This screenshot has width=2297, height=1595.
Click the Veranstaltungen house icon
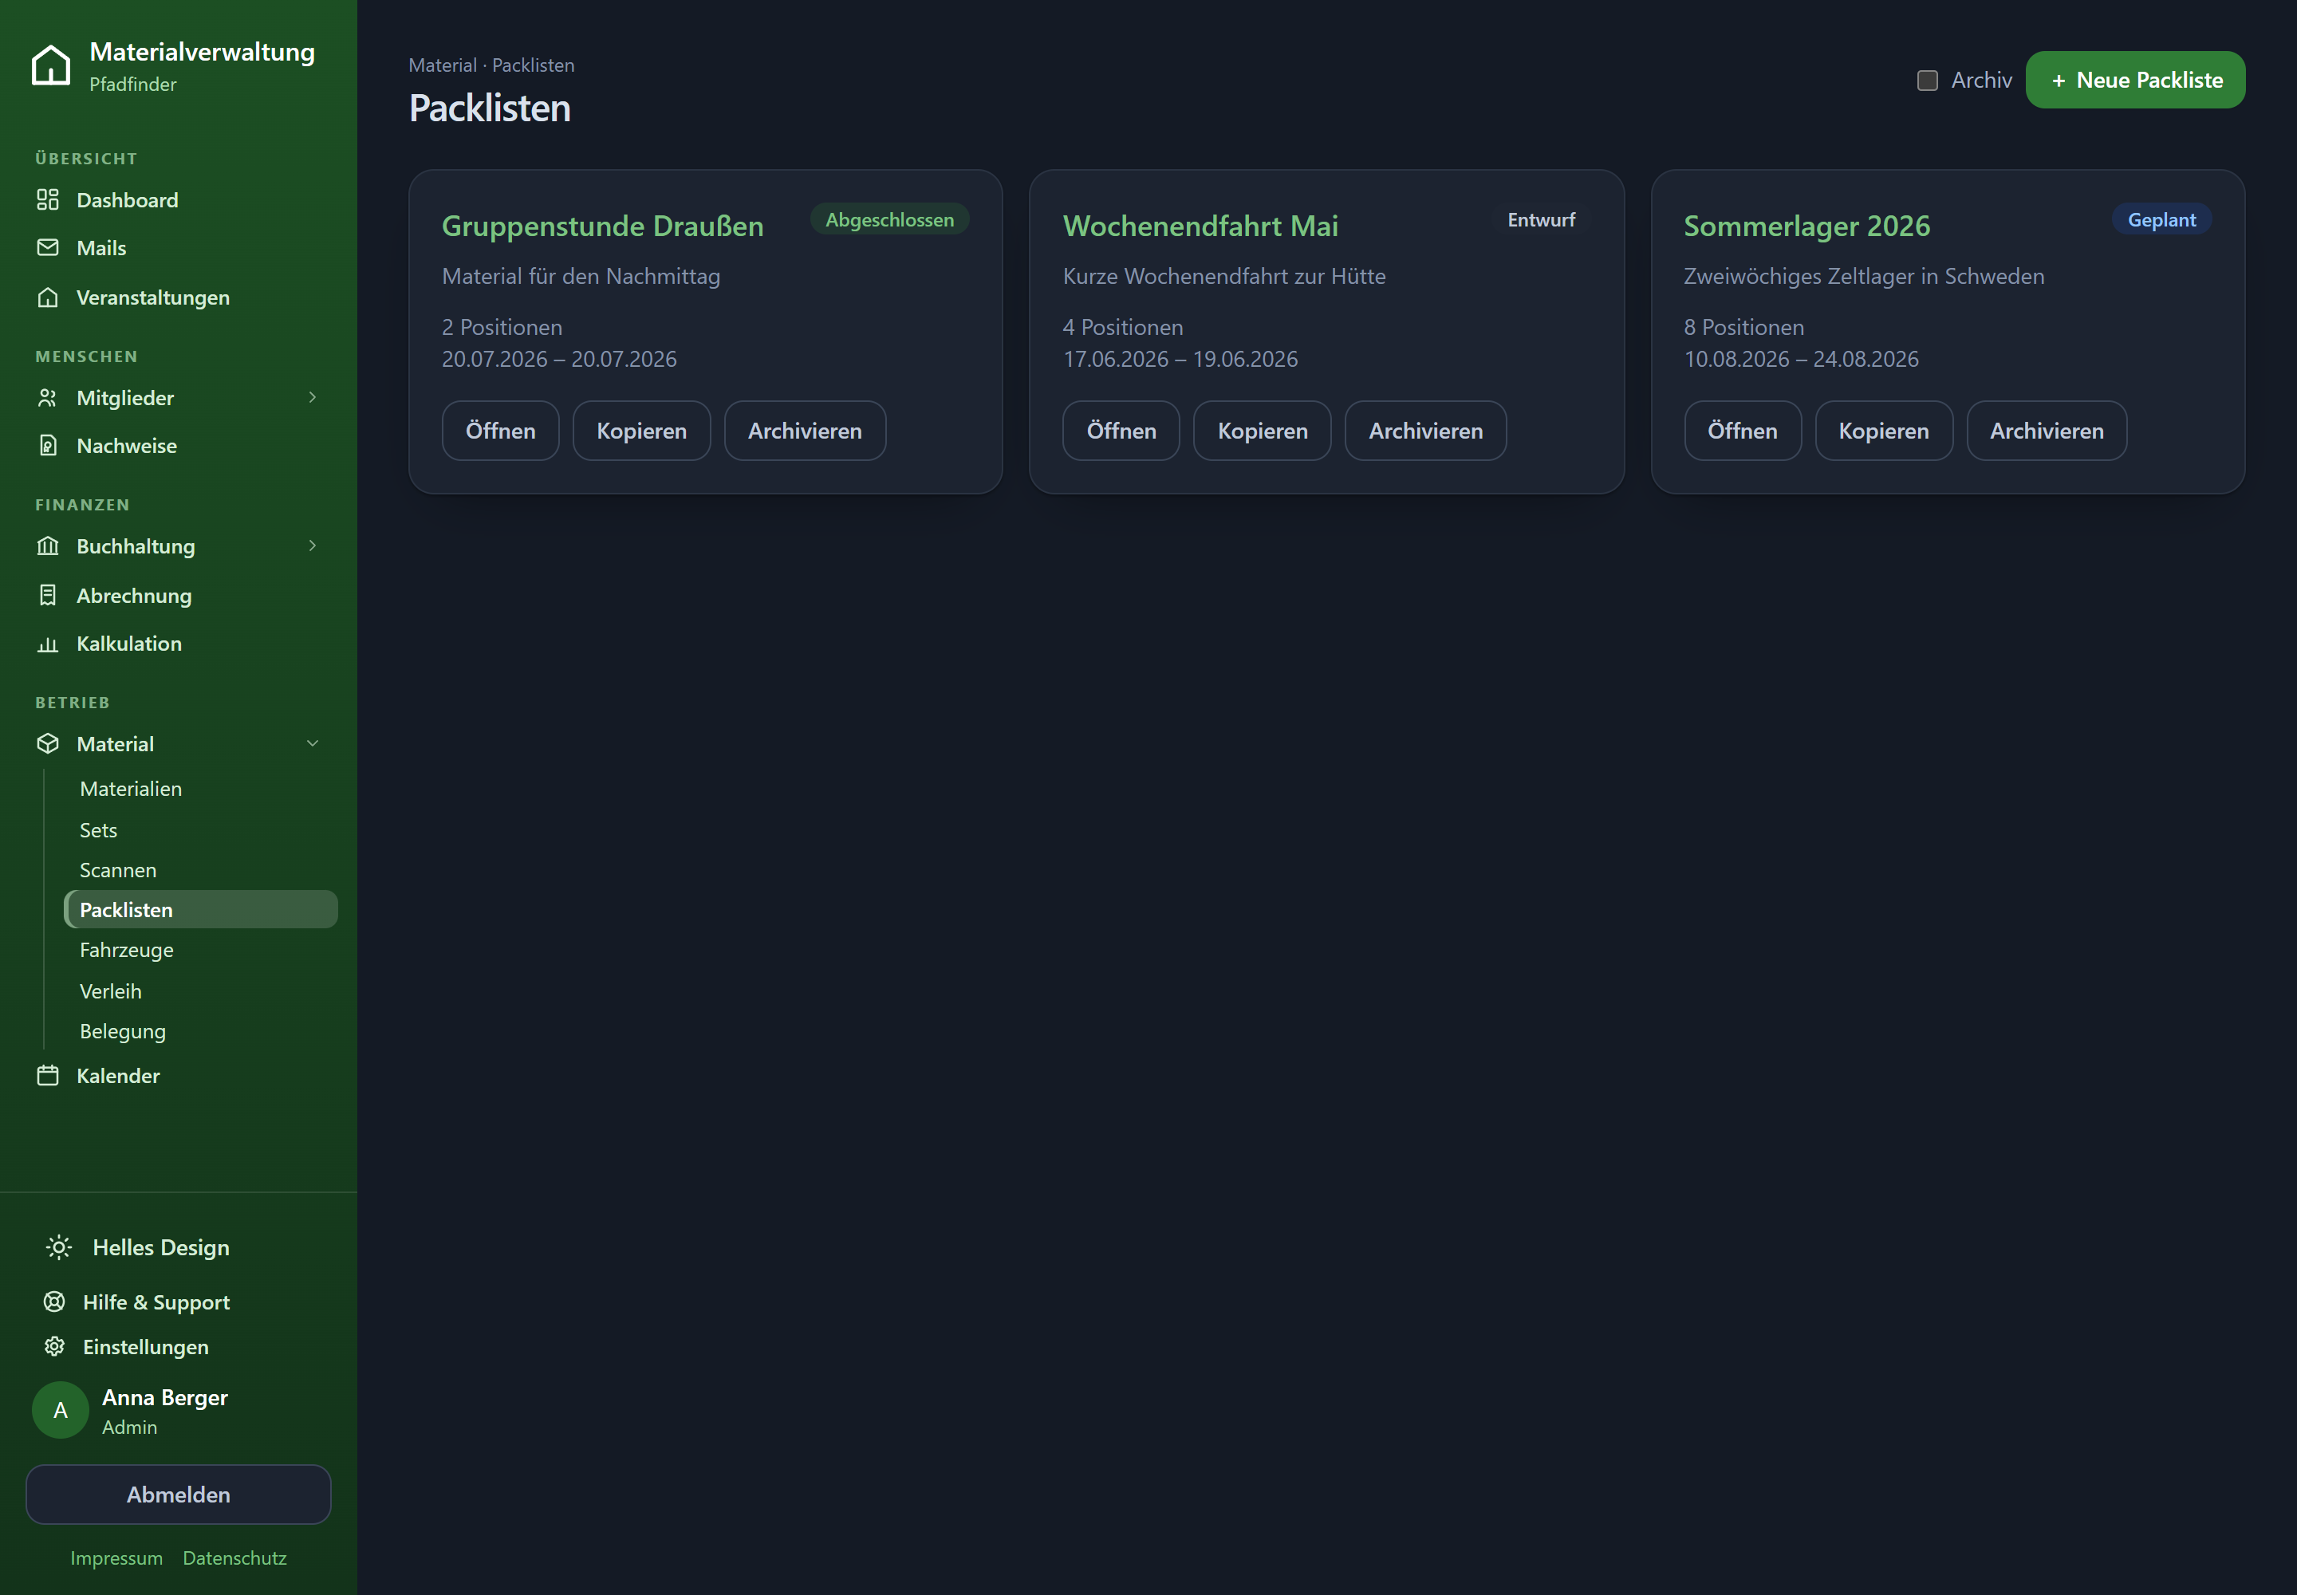pos(47,297)
